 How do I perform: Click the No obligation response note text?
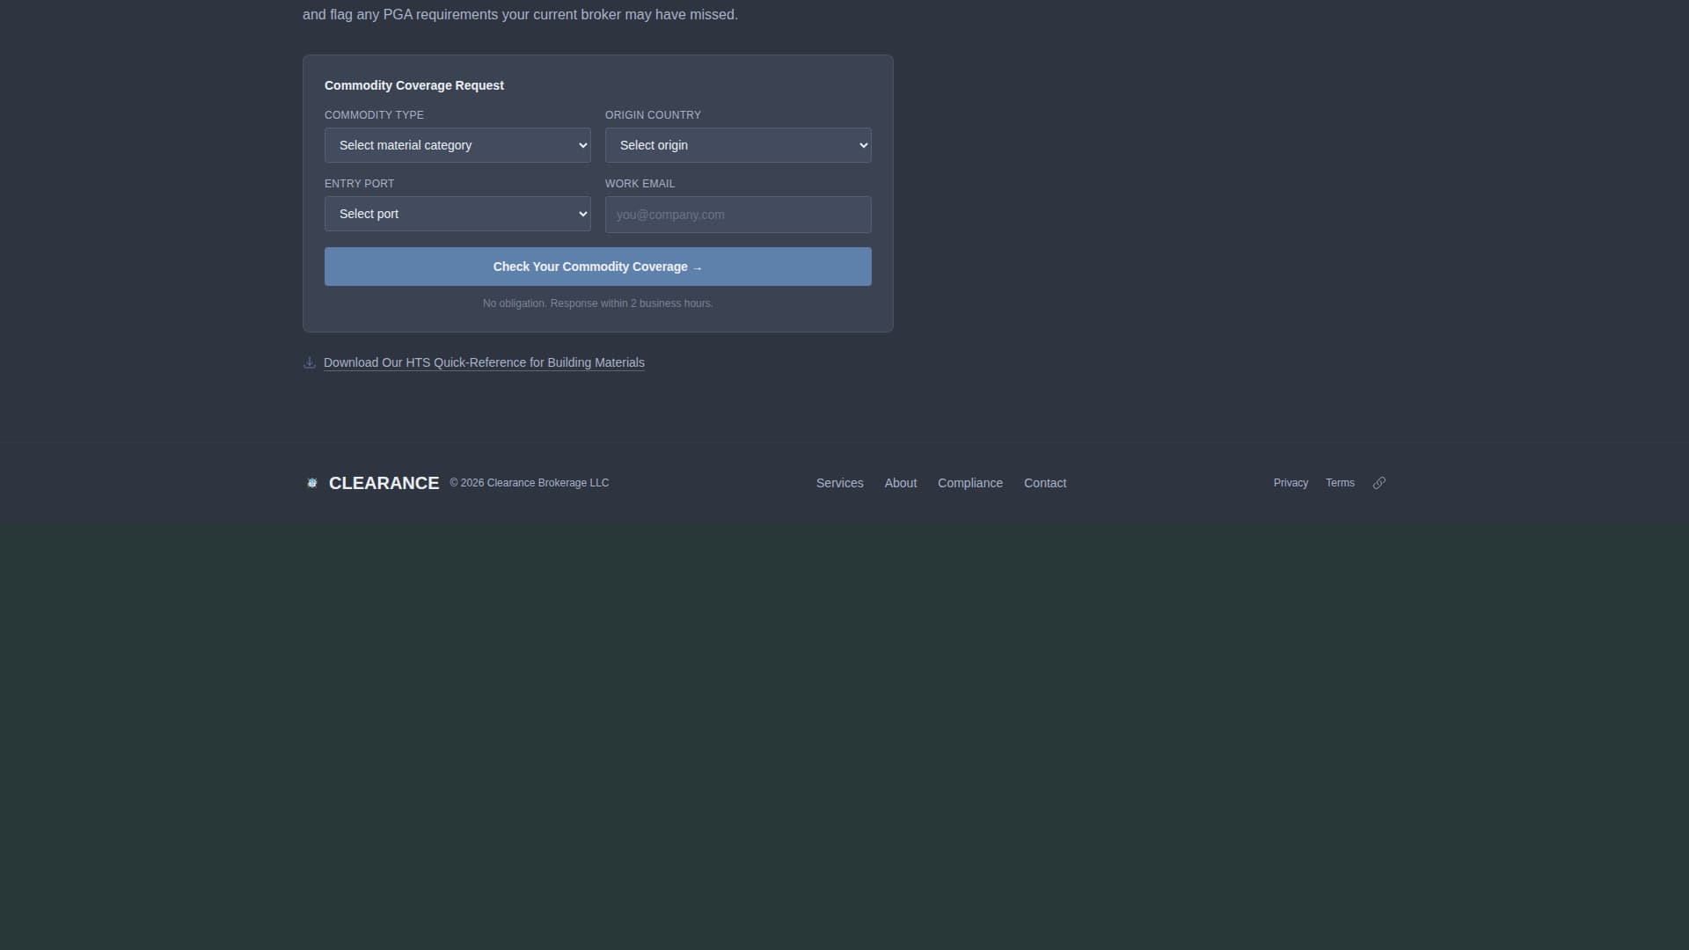pyautogui.click(x=597, y=303)
